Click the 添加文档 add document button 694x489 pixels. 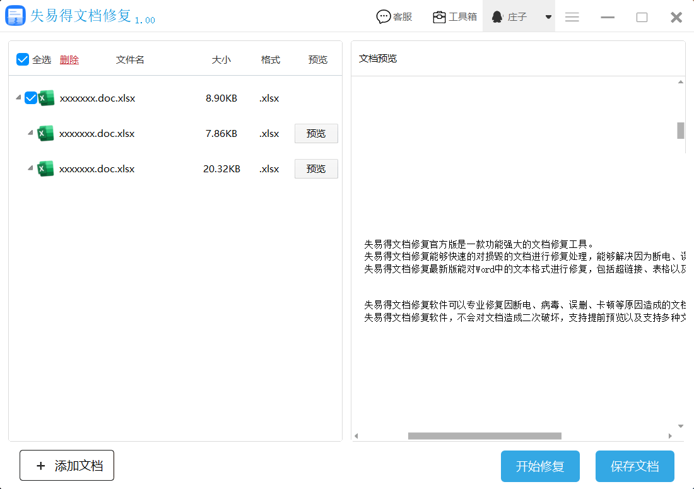[x=67, y=466]
